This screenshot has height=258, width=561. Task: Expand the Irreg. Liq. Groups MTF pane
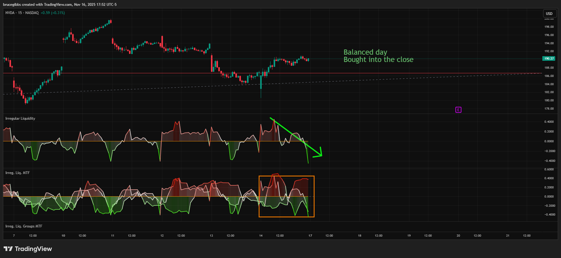(24, 226)
